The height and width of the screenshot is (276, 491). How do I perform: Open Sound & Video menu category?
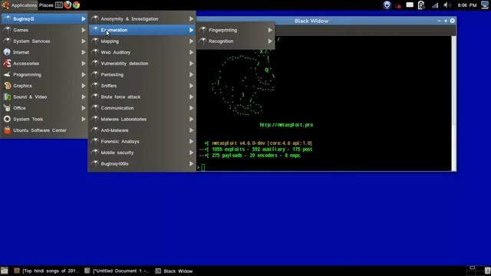pyautogui.click(x=44, y=97)
